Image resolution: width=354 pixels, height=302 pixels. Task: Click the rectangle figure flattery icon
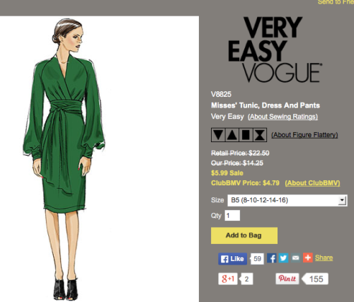(x=246, y=135)
